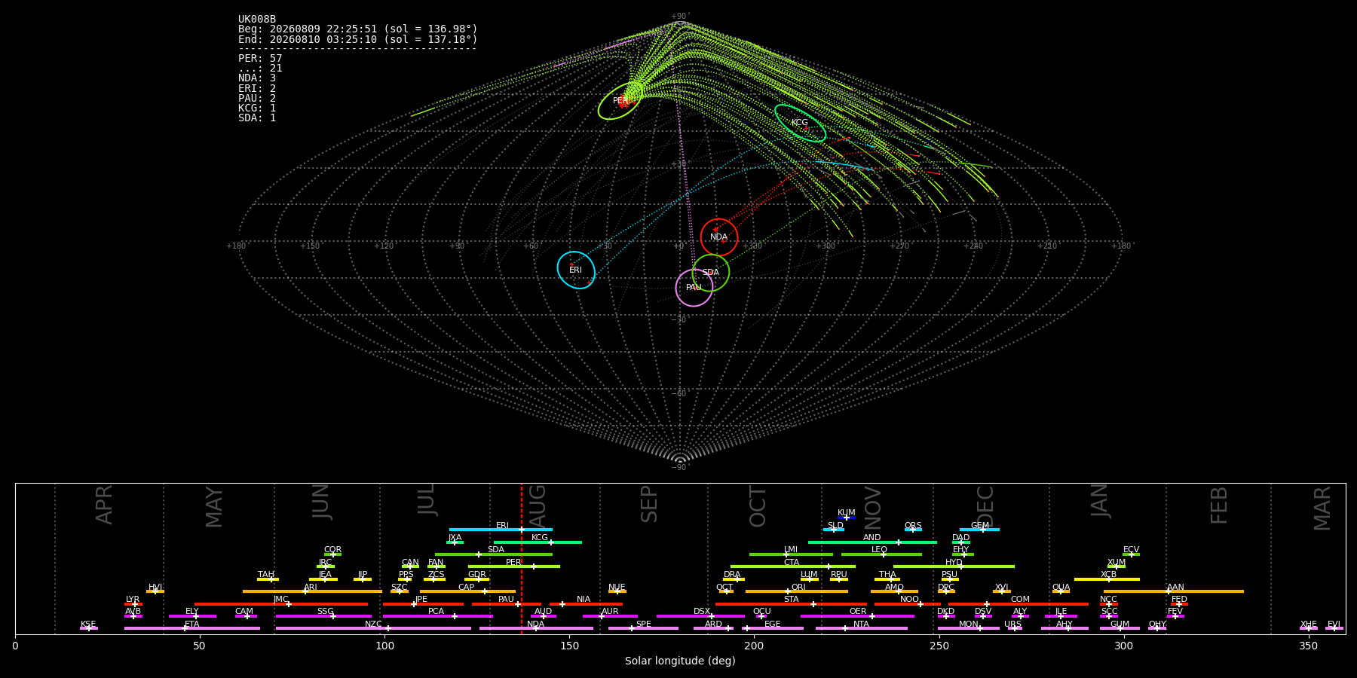
Task: Select the LEO shower bar in timeline
Action: click(x=881, y=554)
